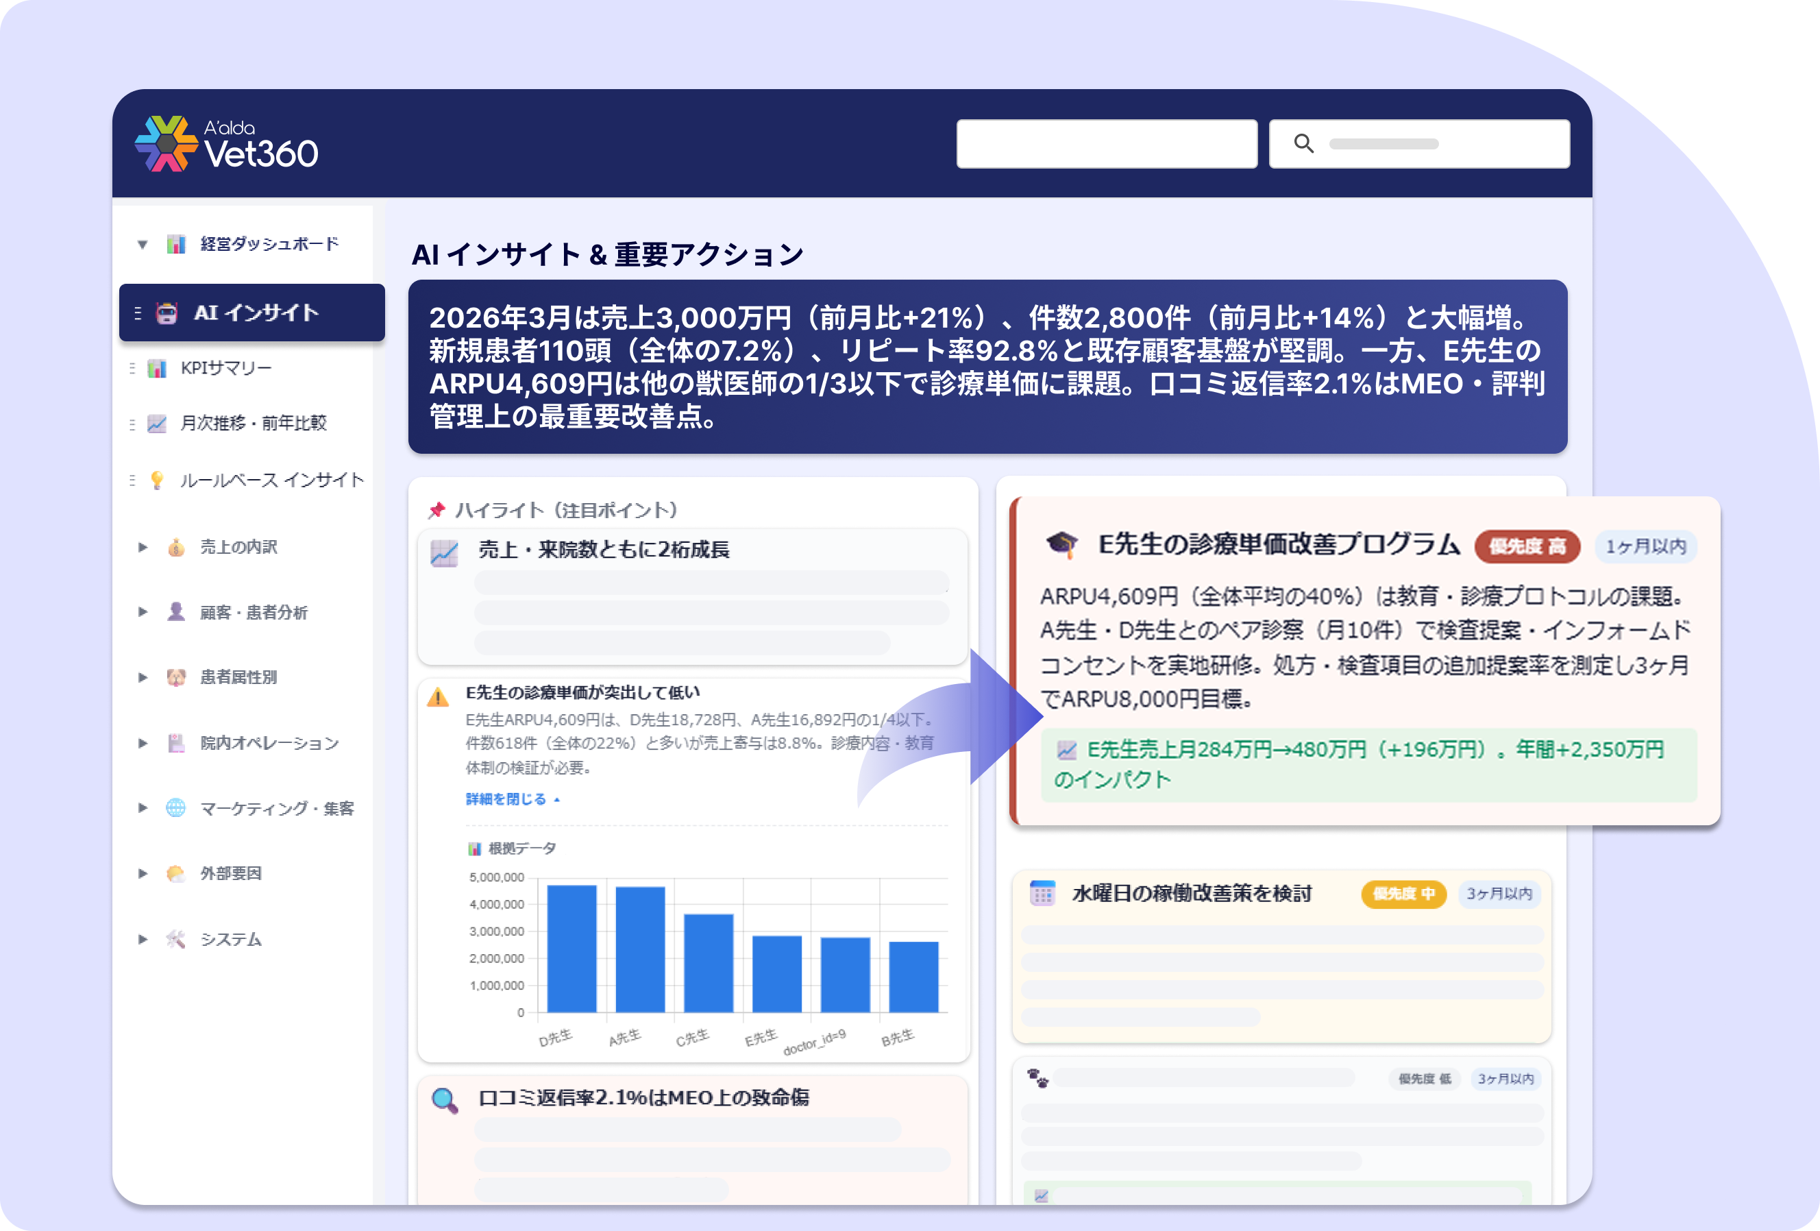Click the 口コミ返信率2.1%はMEO上の致命傷 title
The width and height of the screenshot is (1820, 1231).
point(643,1098)
